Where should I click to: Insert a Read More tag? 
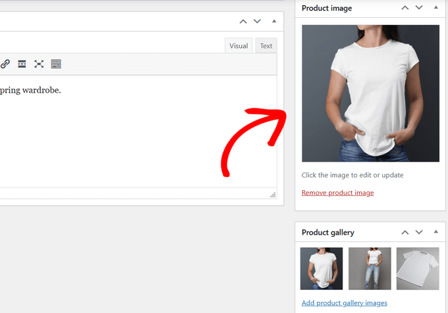coord(22,64)
